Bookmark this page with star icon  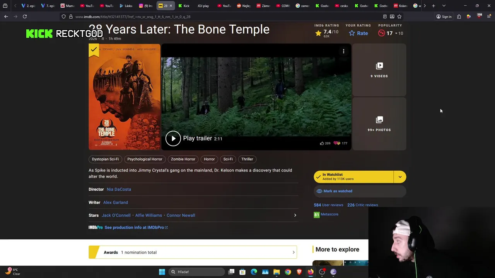pyautogui.click(x=399, y=17)
